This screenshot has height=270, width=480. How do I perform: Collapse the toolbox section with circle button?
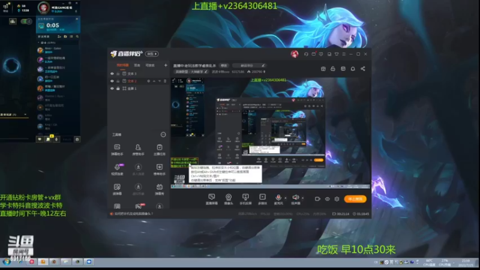pos(163,134)
